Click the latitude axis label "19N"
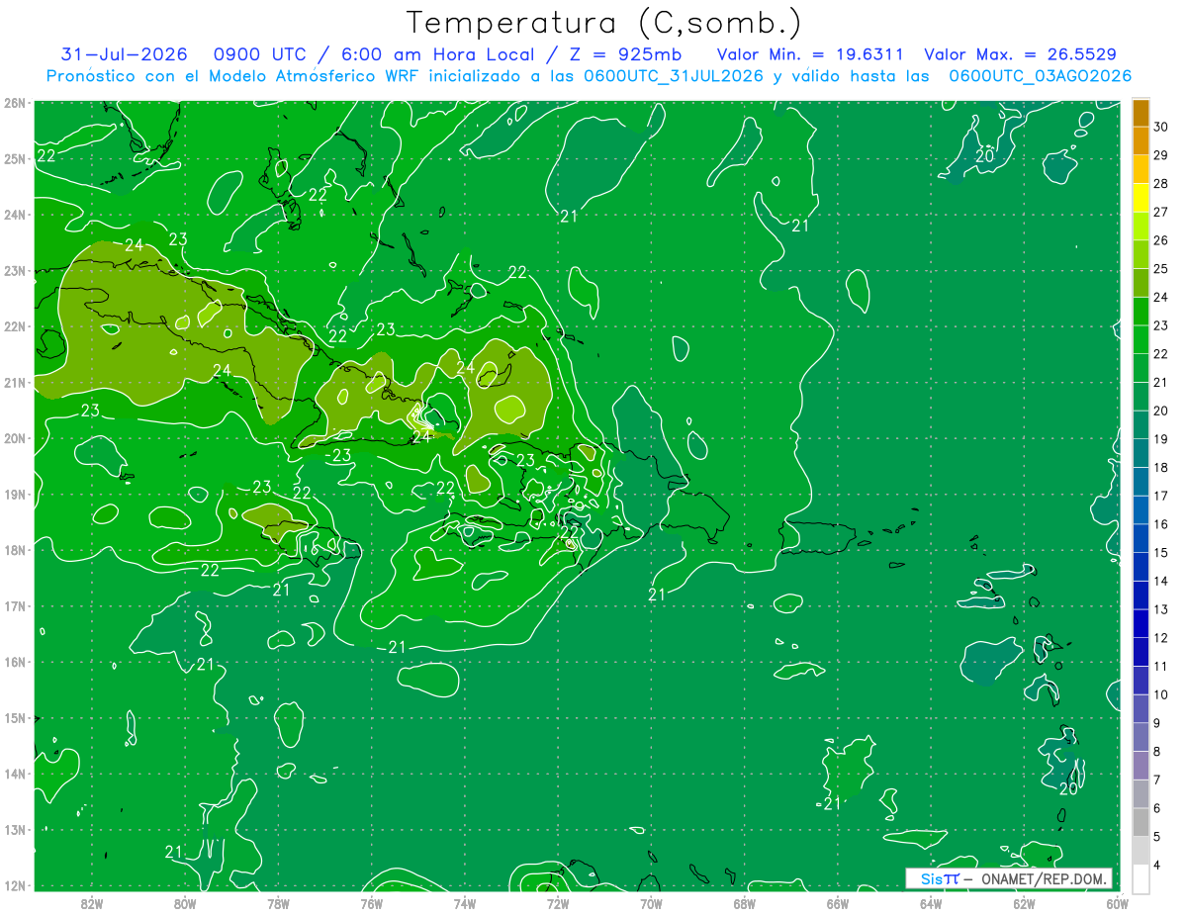The width and height of the screenshot is (1187, 917). 15,495
